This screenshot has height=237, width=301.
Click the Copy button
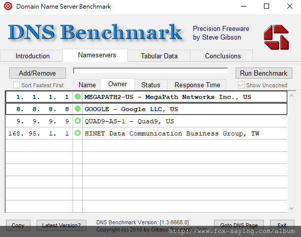(x=18, y=225)
